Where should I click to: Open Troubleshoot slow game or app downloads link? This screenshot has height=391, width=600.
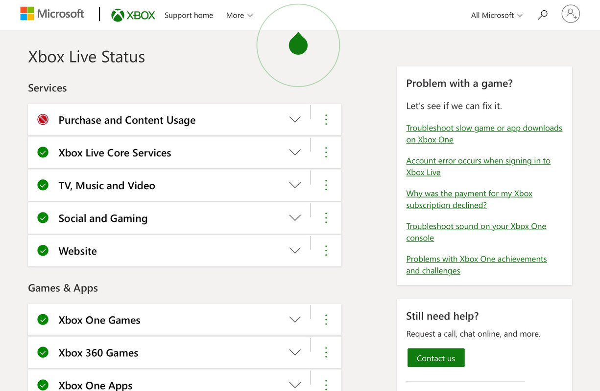pos(484,133)
